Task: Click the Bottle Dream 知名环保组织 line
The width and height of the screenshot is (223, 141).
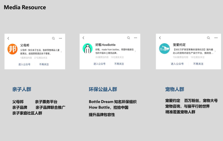Action: click(x=113, y=102)
